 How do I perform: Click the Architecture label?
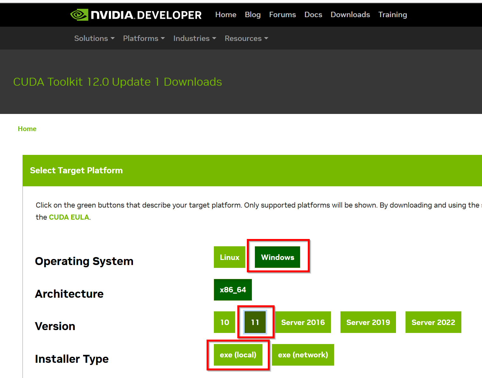coord(69,294)
